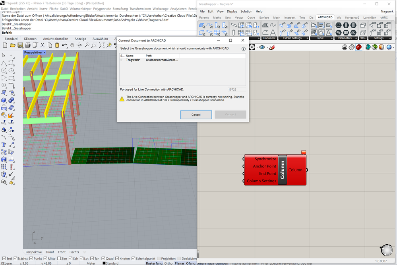Toggle the Lot osnap checkbox

click(81, 258)
